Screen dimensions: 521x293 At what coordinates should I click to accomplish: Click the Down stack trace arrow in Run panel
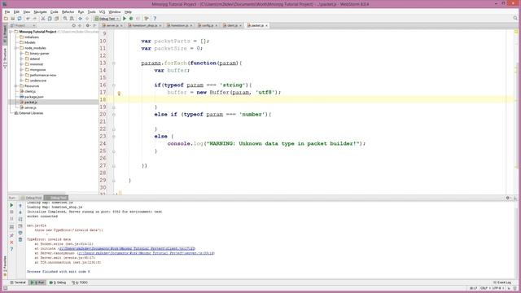20,212
